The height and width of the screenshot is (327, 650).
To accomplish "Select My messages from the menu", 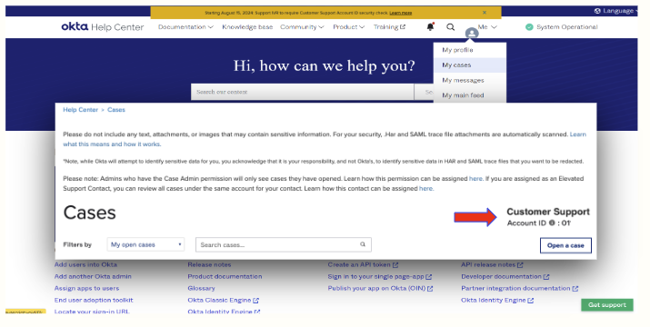I will pos(469,80).
